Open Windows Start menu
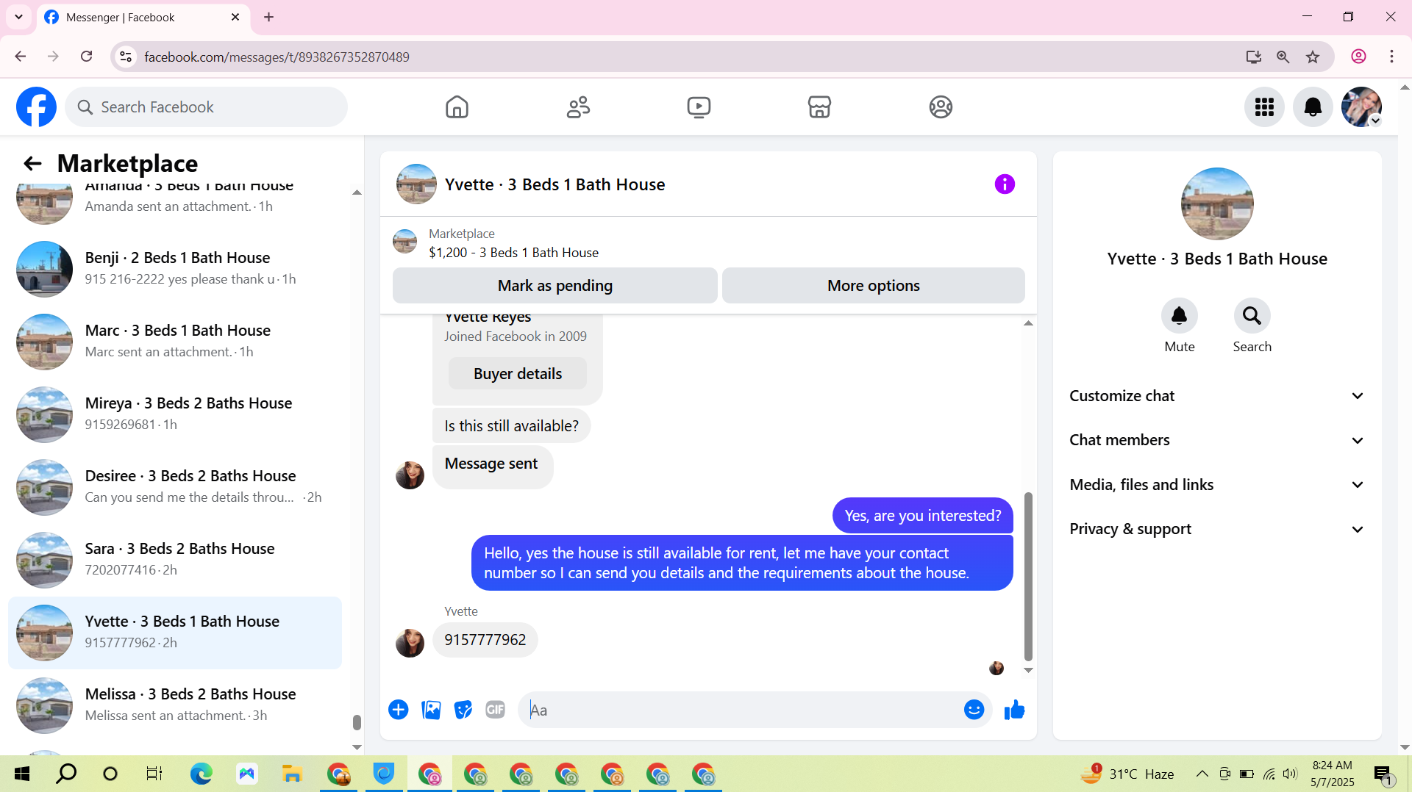Image resolution: width=1412 pixels, height=792 pixels. coord(22,774)
